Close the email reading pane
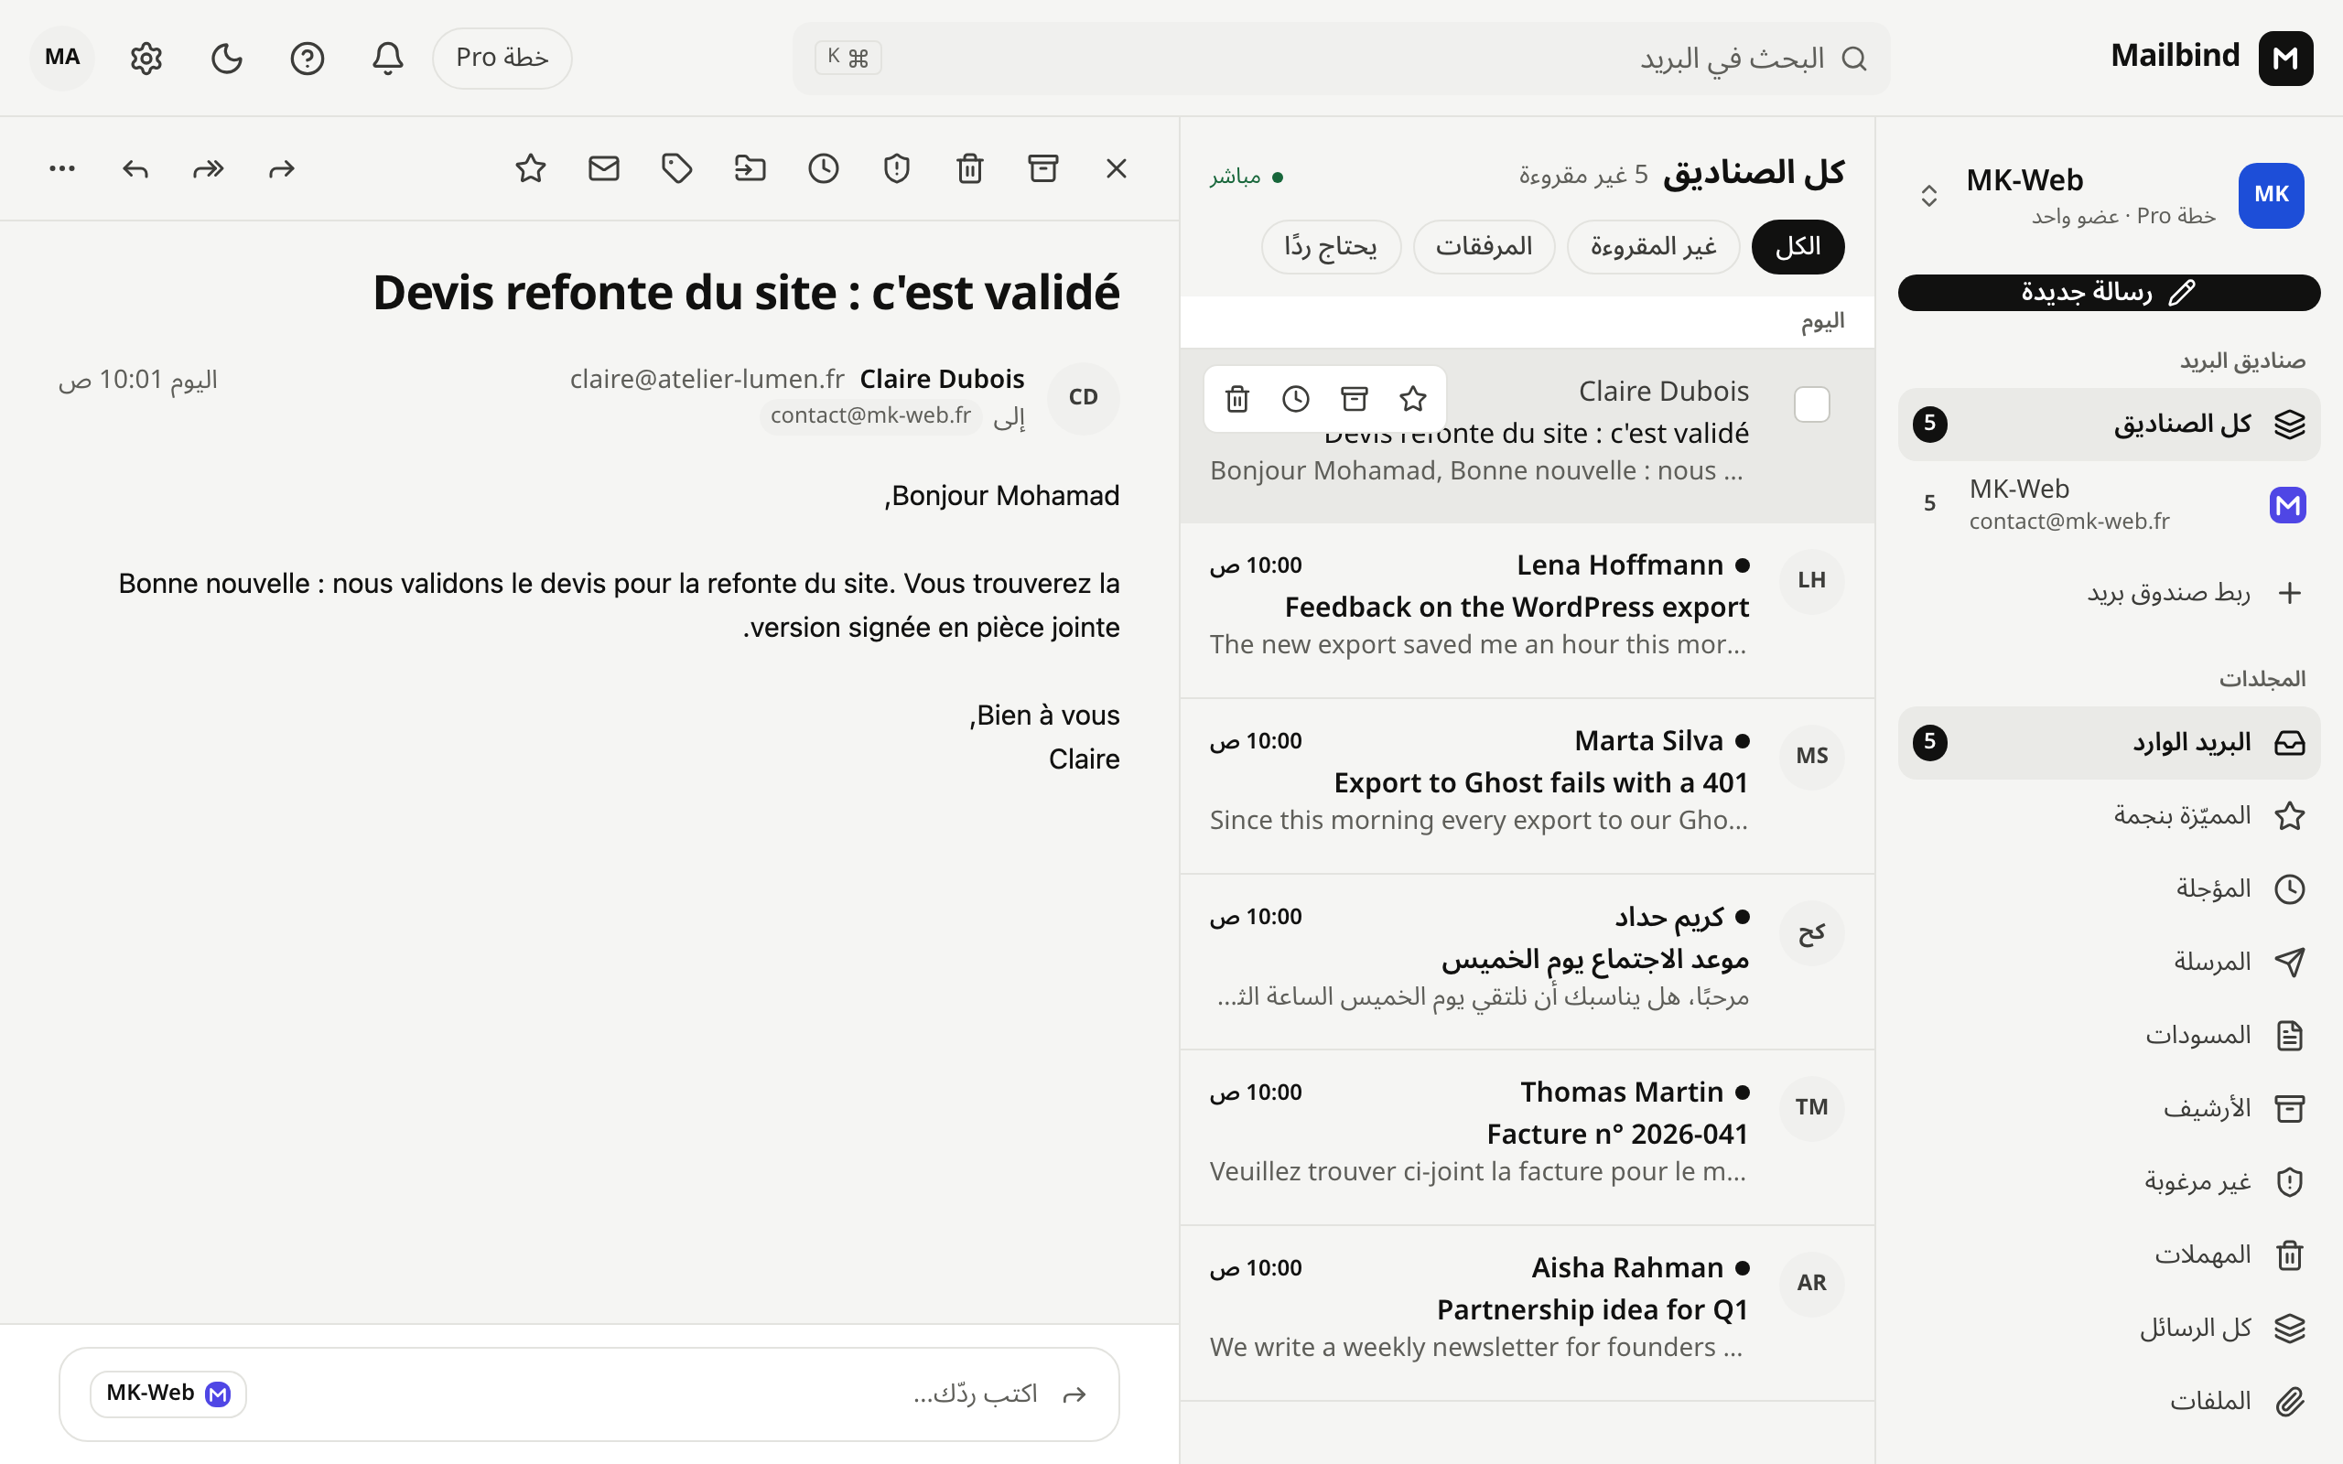 tap(1117, 169)
